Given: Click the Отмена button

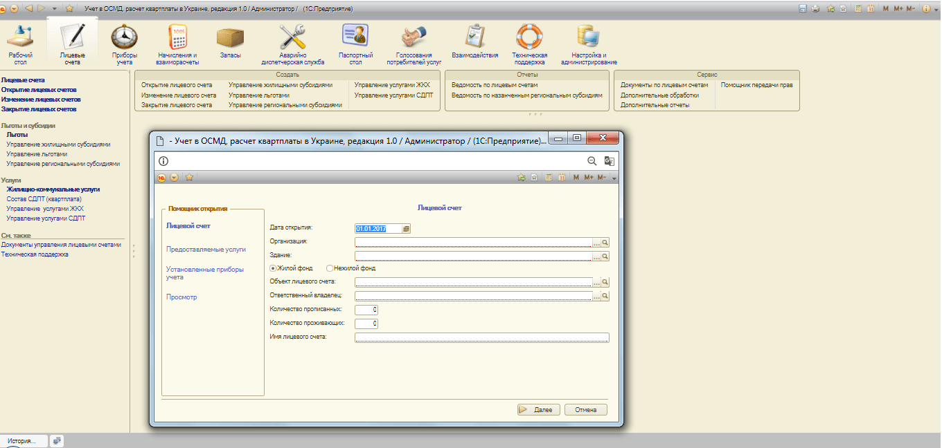Looking at the screenshot, I should 586,410.
